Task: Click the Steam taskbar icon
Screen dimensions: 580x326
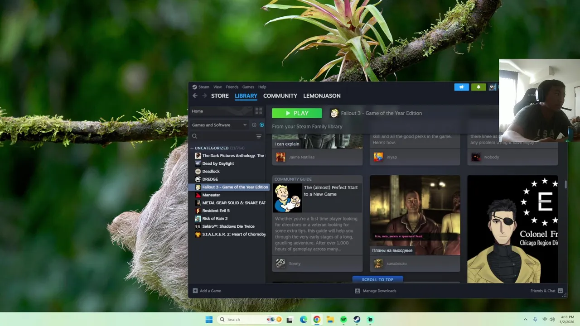Action: click(357, 320)
